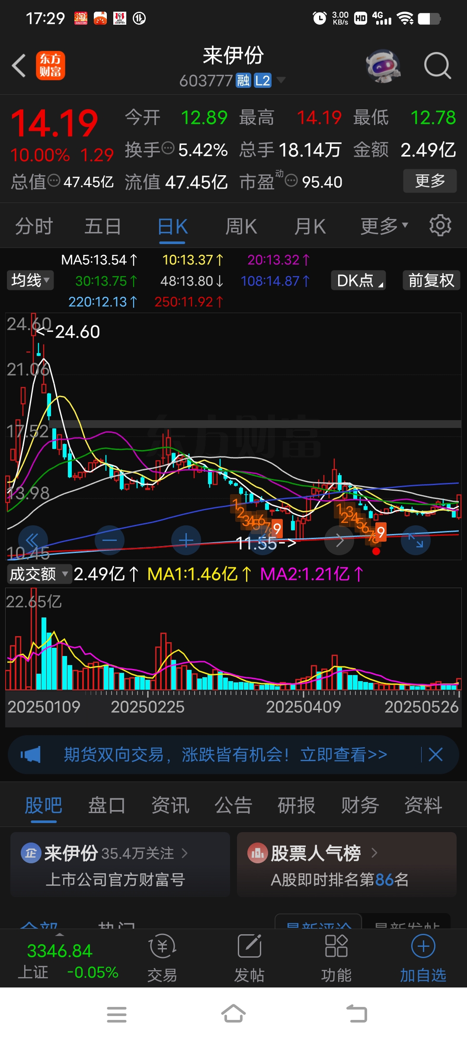Tap the Android menu navigation button
This screenshot has height=1042, width=467.
click(x=117, y=1015)
